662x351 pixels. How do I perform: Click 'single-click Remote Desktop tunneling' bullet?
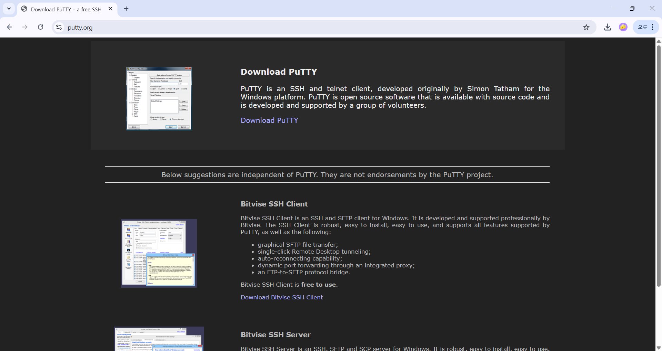314,252
